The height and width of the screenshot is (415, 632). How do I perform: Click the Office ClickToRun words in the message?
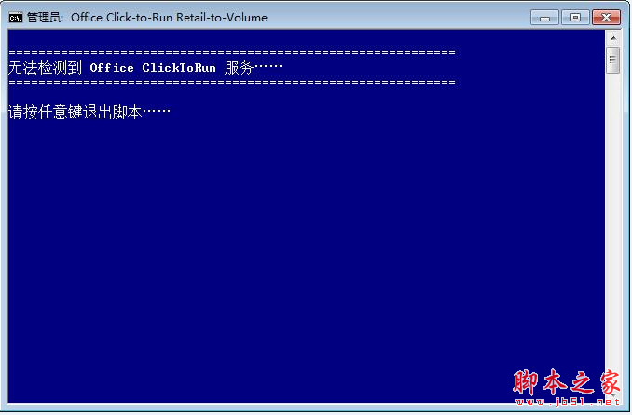153,68
